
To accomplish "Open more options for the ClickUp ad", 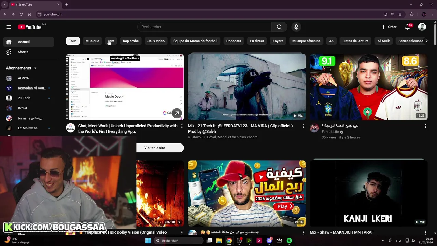I will coord(182,126).
